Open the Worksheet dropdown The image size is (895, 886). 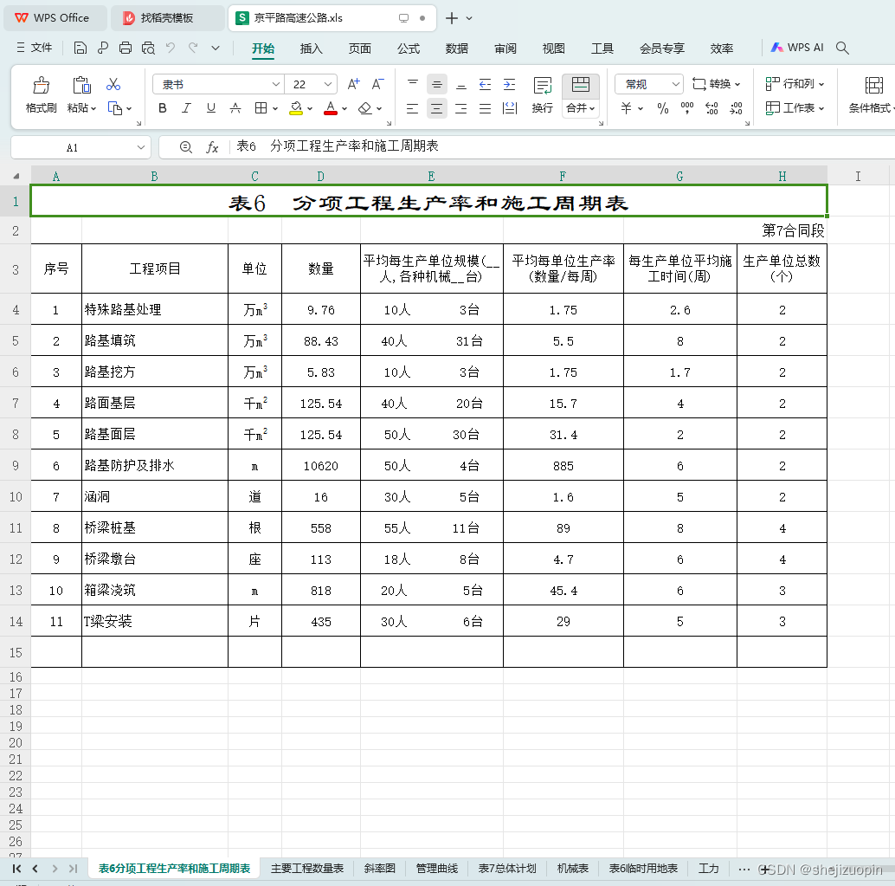pyautogui.click(x=795, y=108)
